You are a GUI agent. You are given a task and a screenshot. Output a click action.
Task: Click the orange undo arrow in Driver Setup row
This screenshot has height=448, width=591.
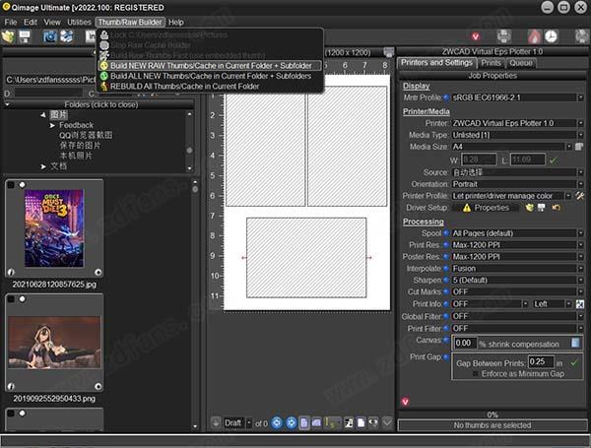pyautogui.click(x=557, y=208)
